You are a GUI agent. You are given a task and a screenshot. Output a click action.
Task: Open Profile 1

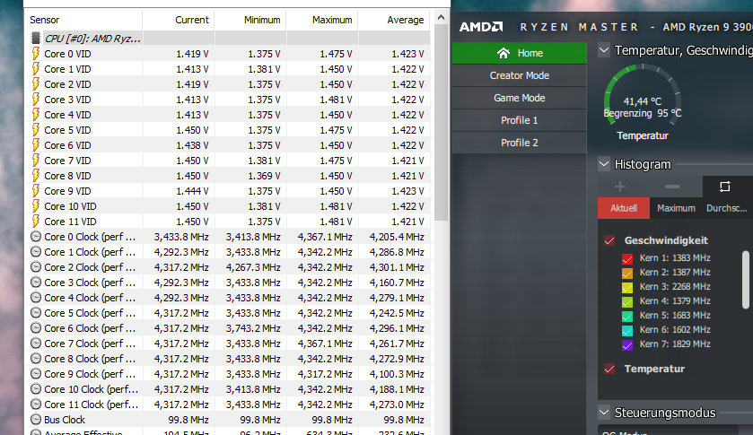click(519, 120)
